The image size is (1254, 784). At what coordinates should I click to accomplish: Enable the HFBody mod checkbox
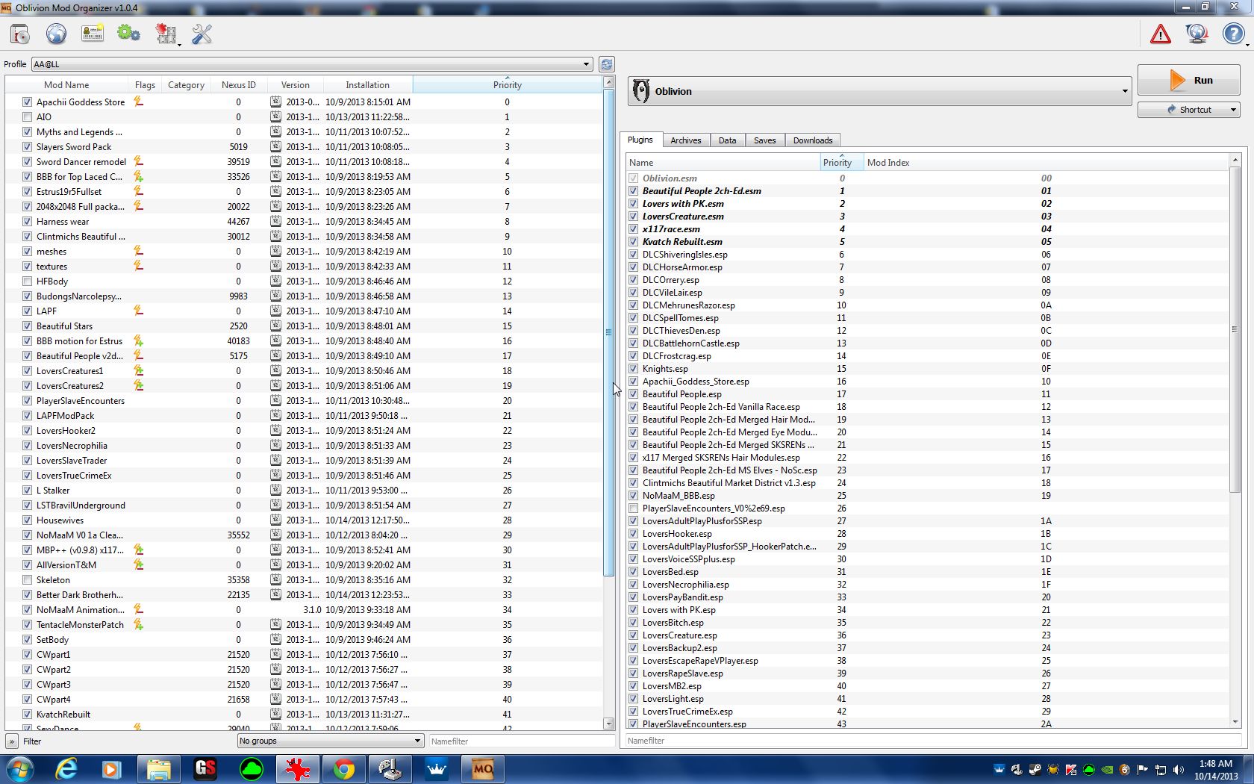(x=27, y=281)
